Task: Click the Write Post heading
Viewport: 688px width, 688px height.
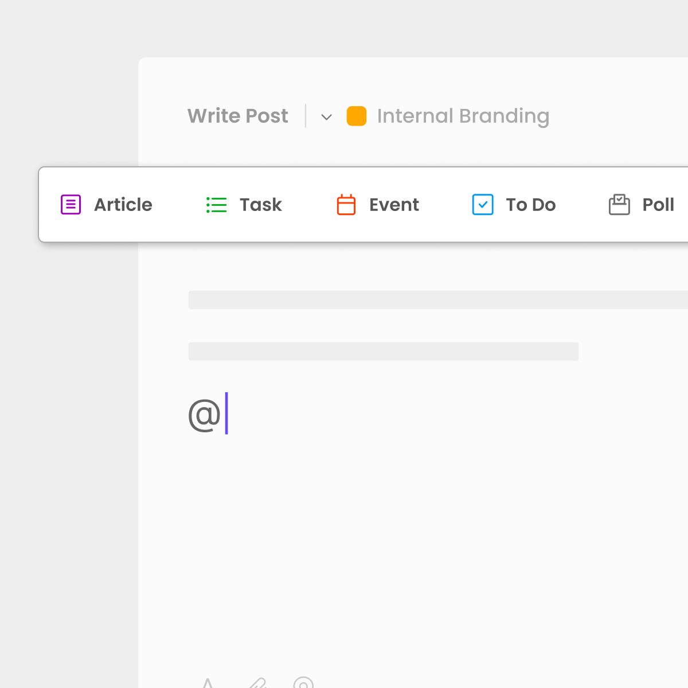Action: [x=237, y=116]
